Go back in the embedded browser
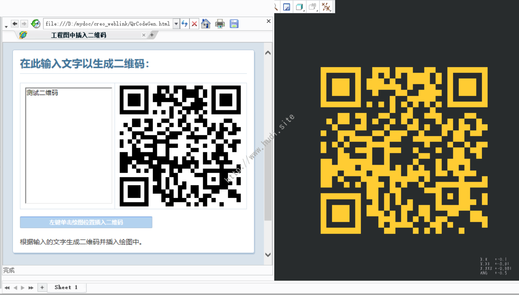 (x=15, y=24)
